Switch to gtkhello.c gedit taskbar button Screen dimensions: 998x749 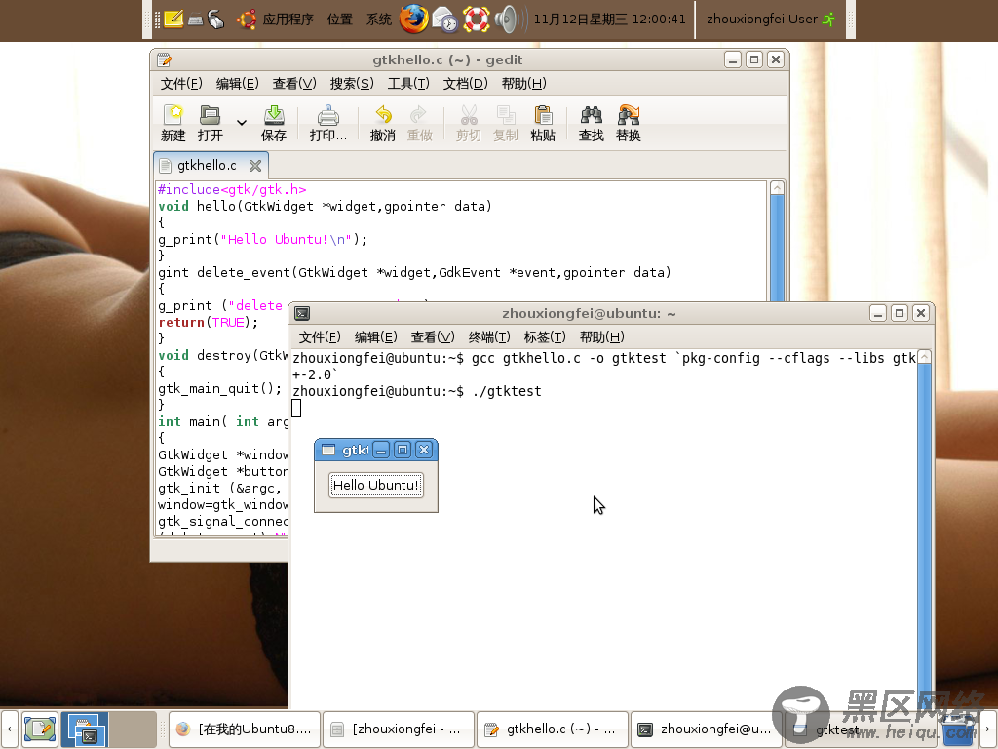point(553,729)
